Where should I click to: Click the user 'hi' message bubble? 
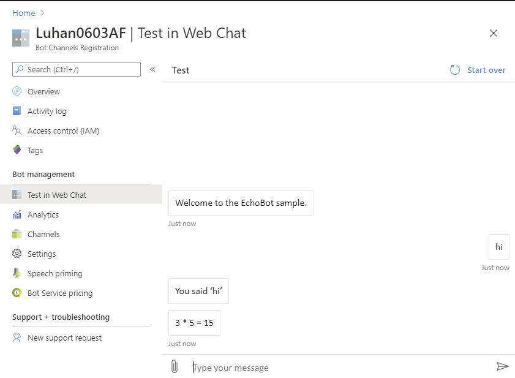point(499,247)
